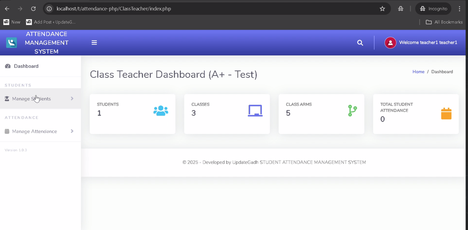
Task: Click the CLASSES card label
Action: click(x=200, y=104)
